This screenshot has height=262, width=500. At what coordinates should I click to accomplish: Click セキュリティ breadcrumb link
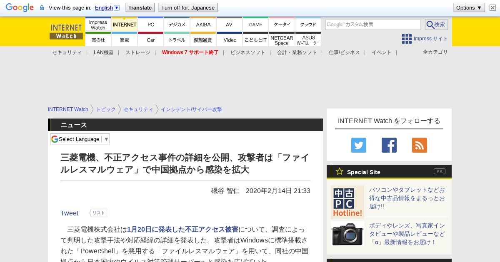point(138,109)
